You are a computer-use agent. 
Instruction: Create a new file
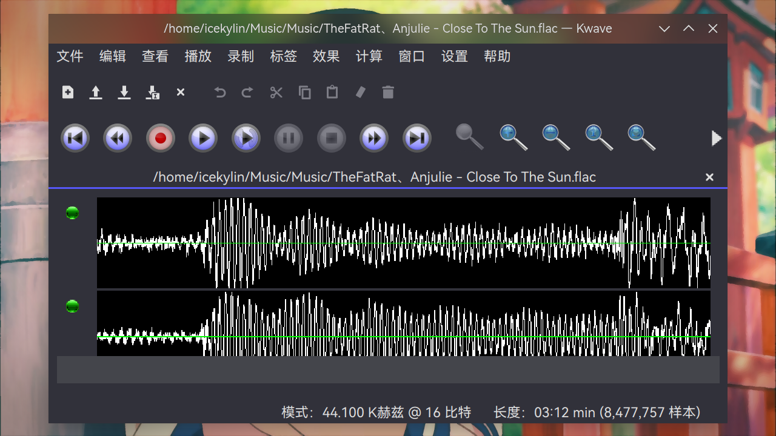click(67, 92)
